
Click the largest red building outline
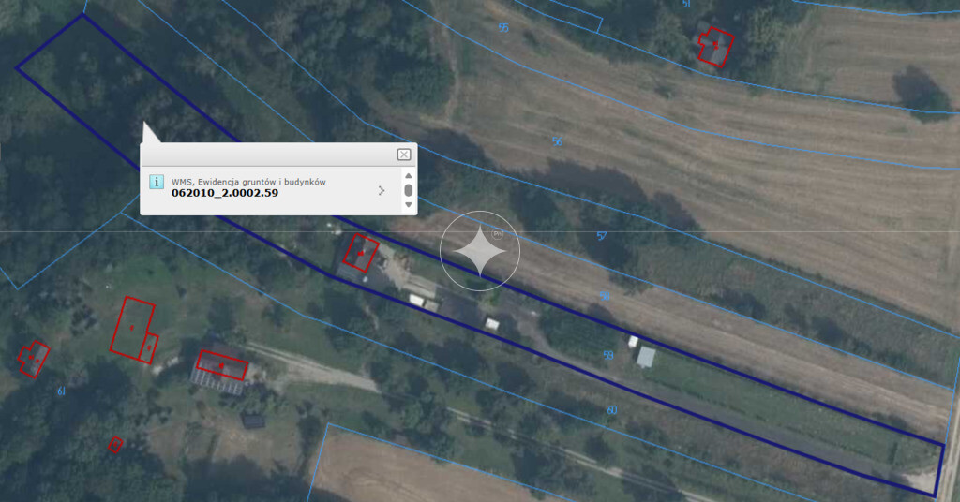(132, 328)
